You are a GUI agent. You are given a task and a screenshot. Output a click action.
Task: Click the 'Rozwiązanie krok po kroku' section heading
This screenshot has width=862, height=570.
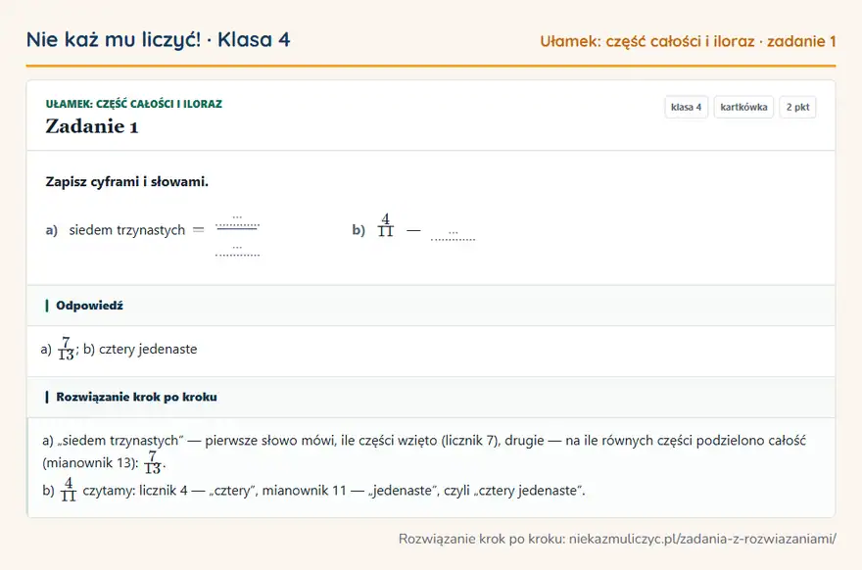point(136,397)
